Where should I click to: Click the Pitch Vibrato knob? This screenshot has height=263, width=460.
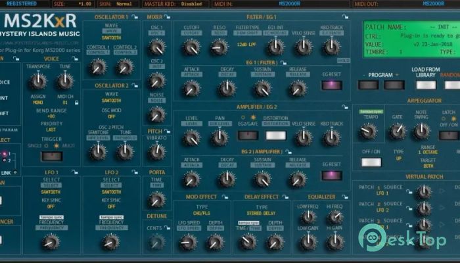pyautogui.click(x=156, y=152)
